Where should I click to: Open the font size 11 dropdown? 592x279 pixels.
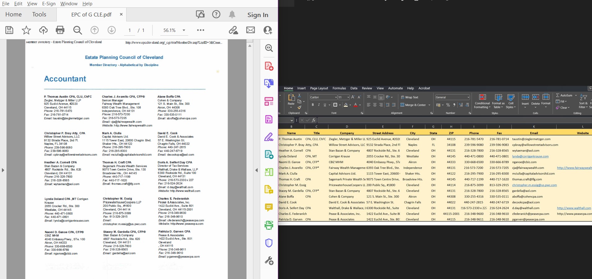pyautogui.click(x=348, y=97)
